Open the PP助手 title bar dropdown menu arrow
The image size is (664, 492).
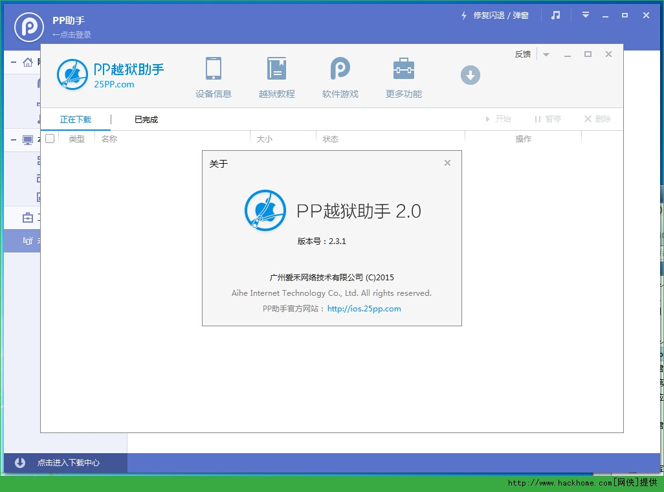pos(585,16)
